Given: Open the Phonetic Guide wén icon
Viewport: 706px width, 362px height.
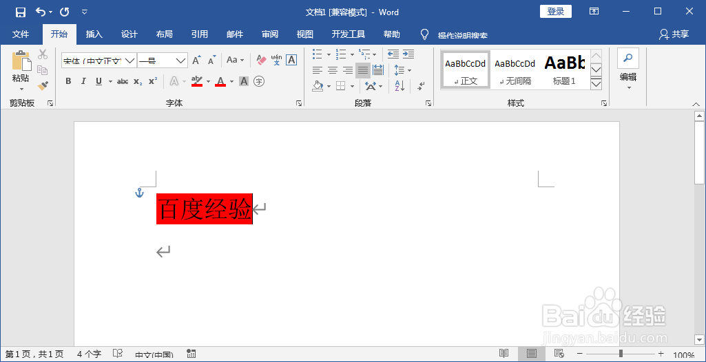Looking at the screenshot, I should pyautogui.click(x=276, y=60).
